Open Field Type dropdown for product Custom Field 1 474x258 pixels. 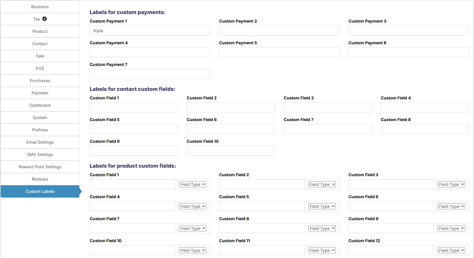192,184
